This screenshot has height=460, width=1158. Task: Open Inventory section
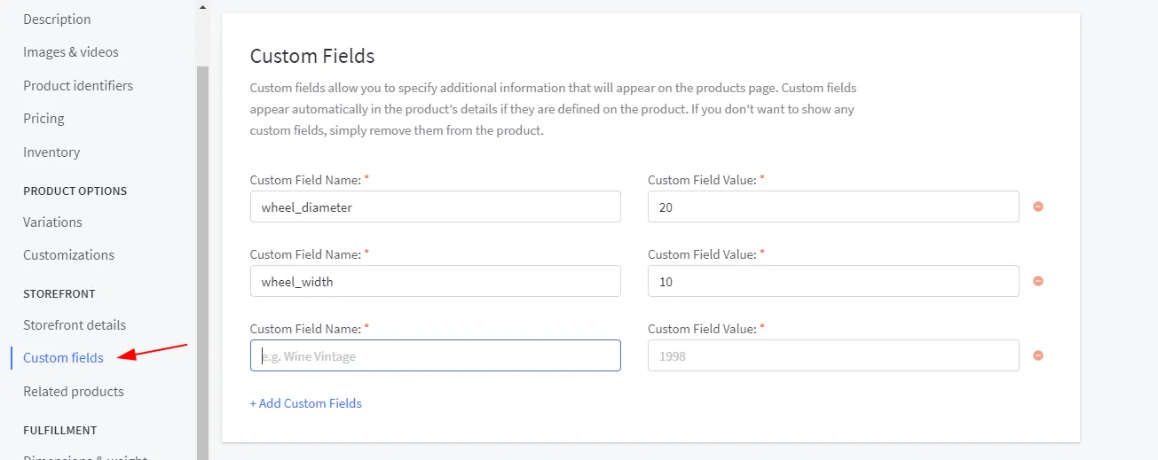tap(51, 152)
